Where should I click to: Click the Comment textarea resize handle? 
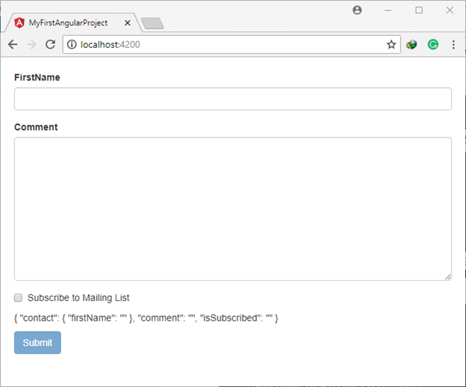pos(448,276)
